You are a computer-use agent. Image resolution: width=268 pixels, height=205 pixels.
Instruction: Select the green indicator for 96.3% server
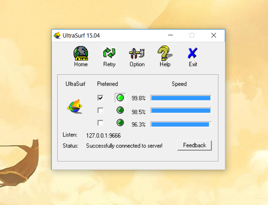coord(120,123)
